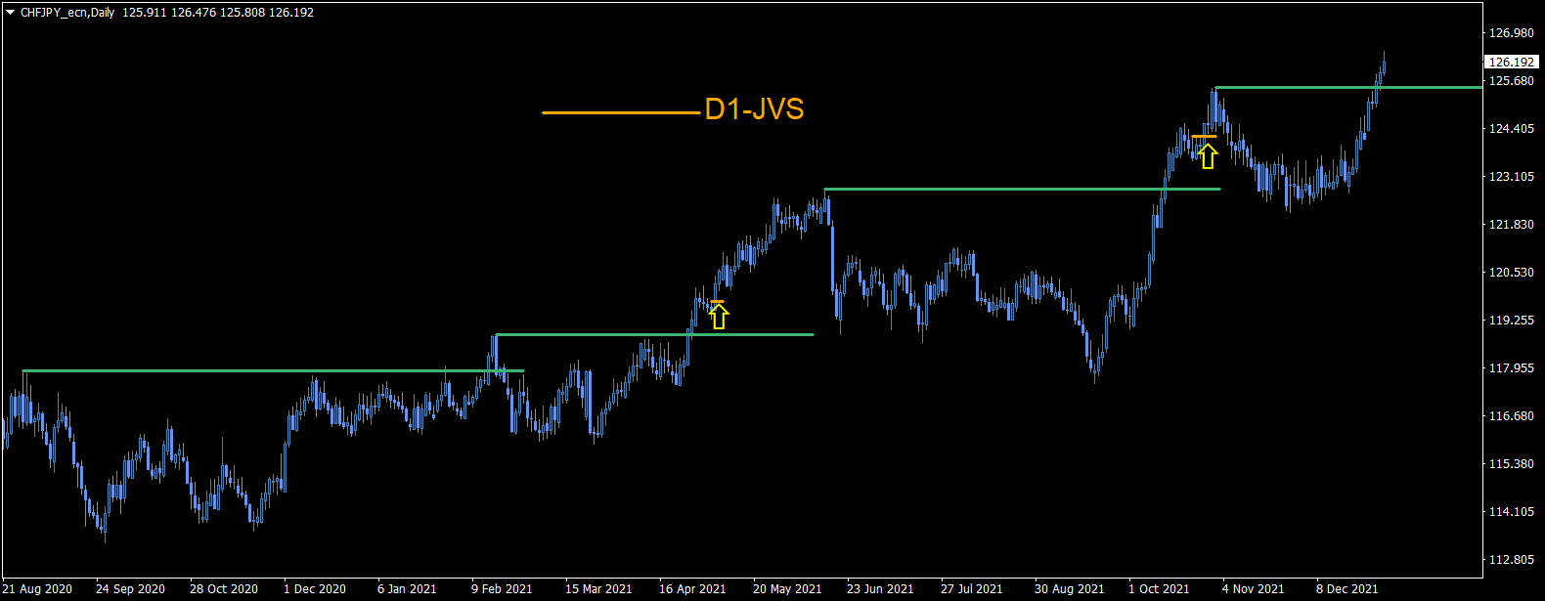
Task: Click the 9 Feb 2021 date label
Action: pos(502,589)
